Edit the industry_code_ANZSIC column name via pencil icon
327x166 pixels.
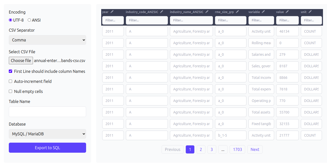point(162,12)
